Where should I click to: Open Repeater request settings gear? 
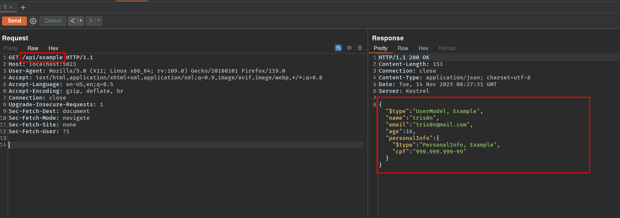[33, 21]
